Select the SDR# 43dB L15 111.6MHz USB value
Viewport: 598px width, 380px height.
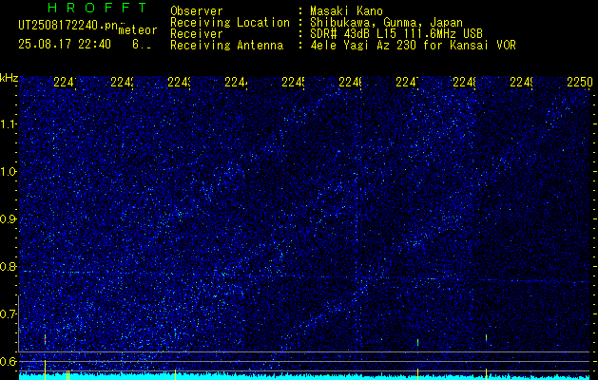click(x=396, y=34)
